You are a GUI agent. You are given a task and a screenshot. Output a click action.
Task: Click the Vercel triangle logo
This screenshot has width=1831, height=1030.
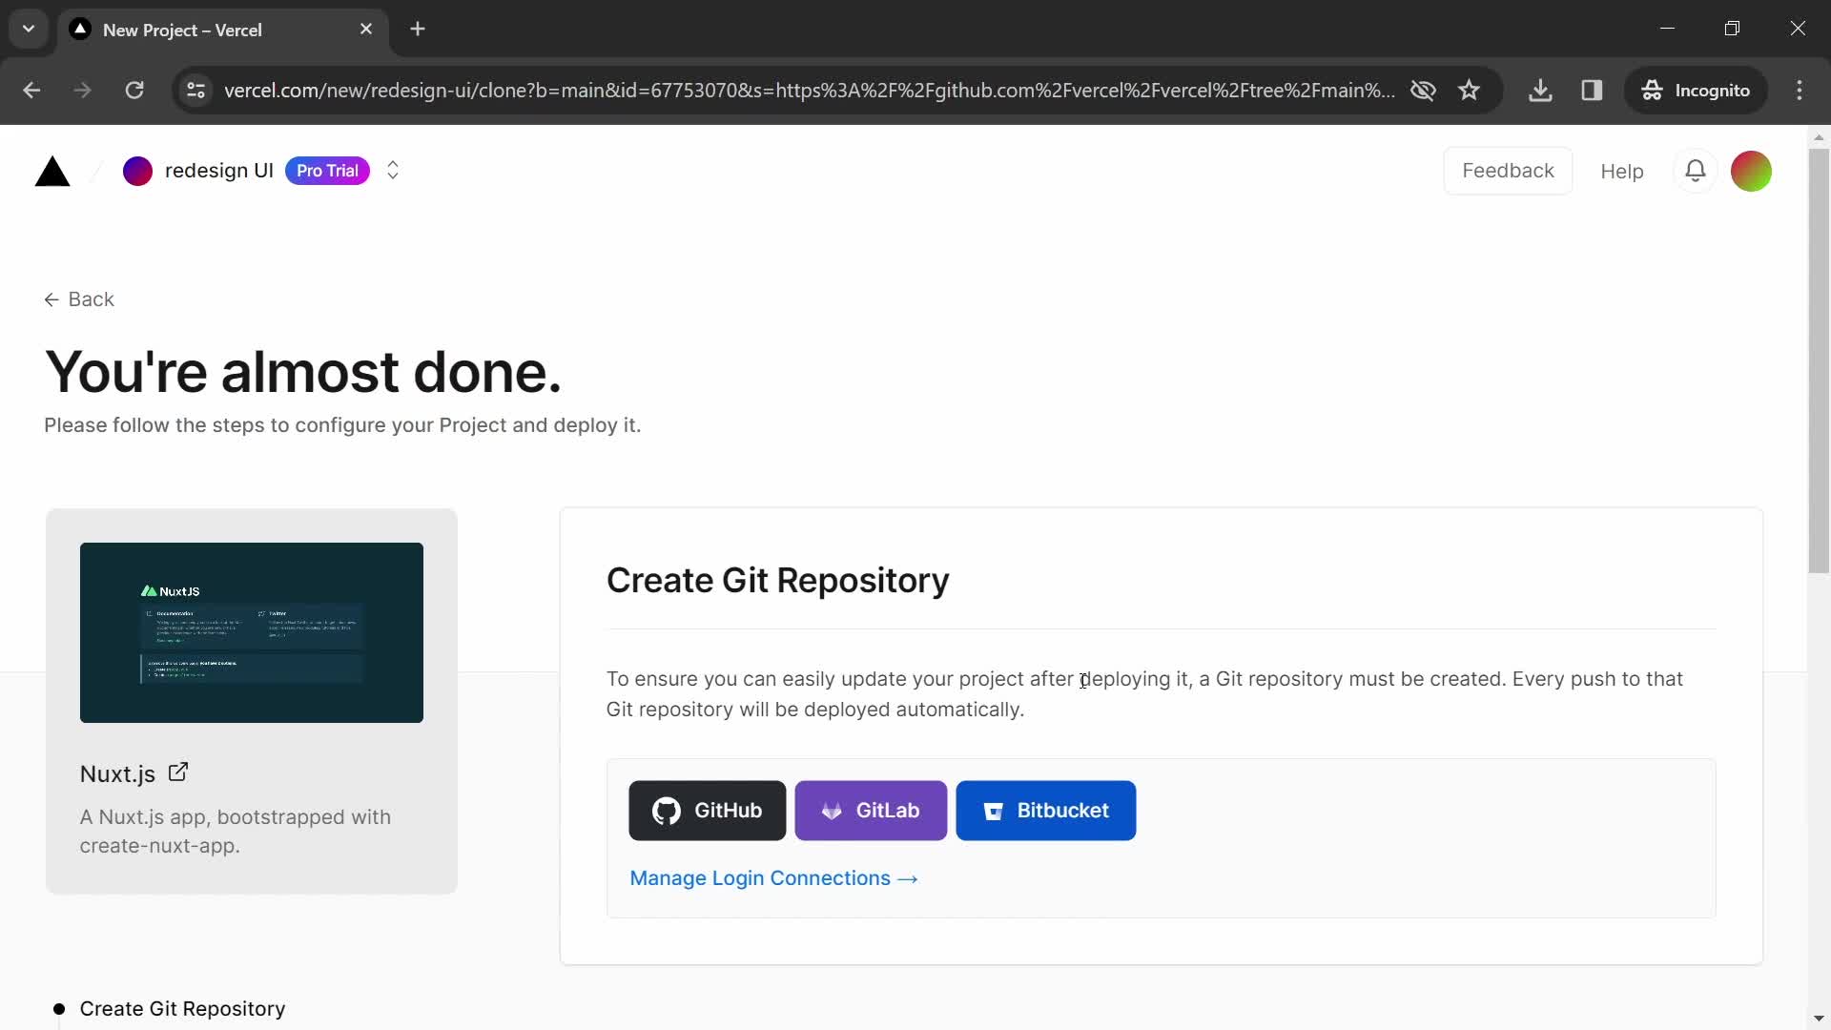click(51, 170)
